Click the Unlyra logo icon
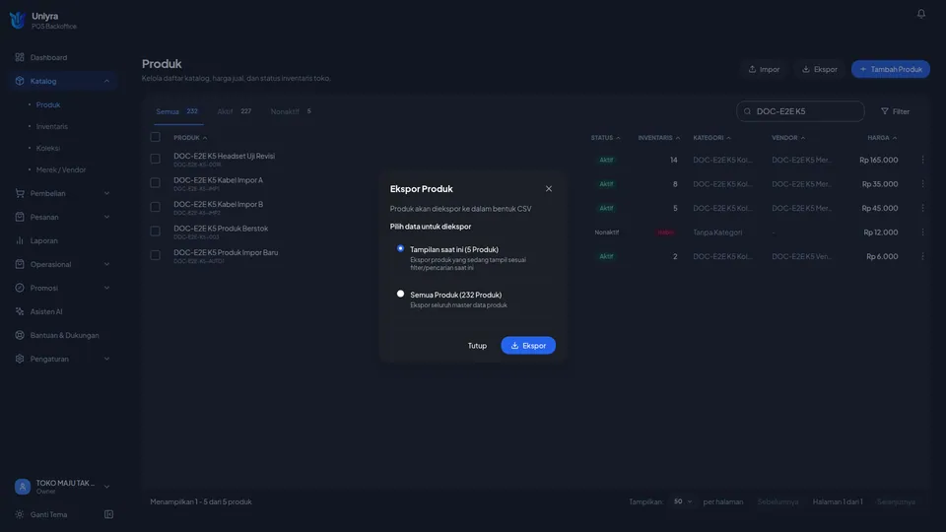946x532 pixels. pos(18,20)
